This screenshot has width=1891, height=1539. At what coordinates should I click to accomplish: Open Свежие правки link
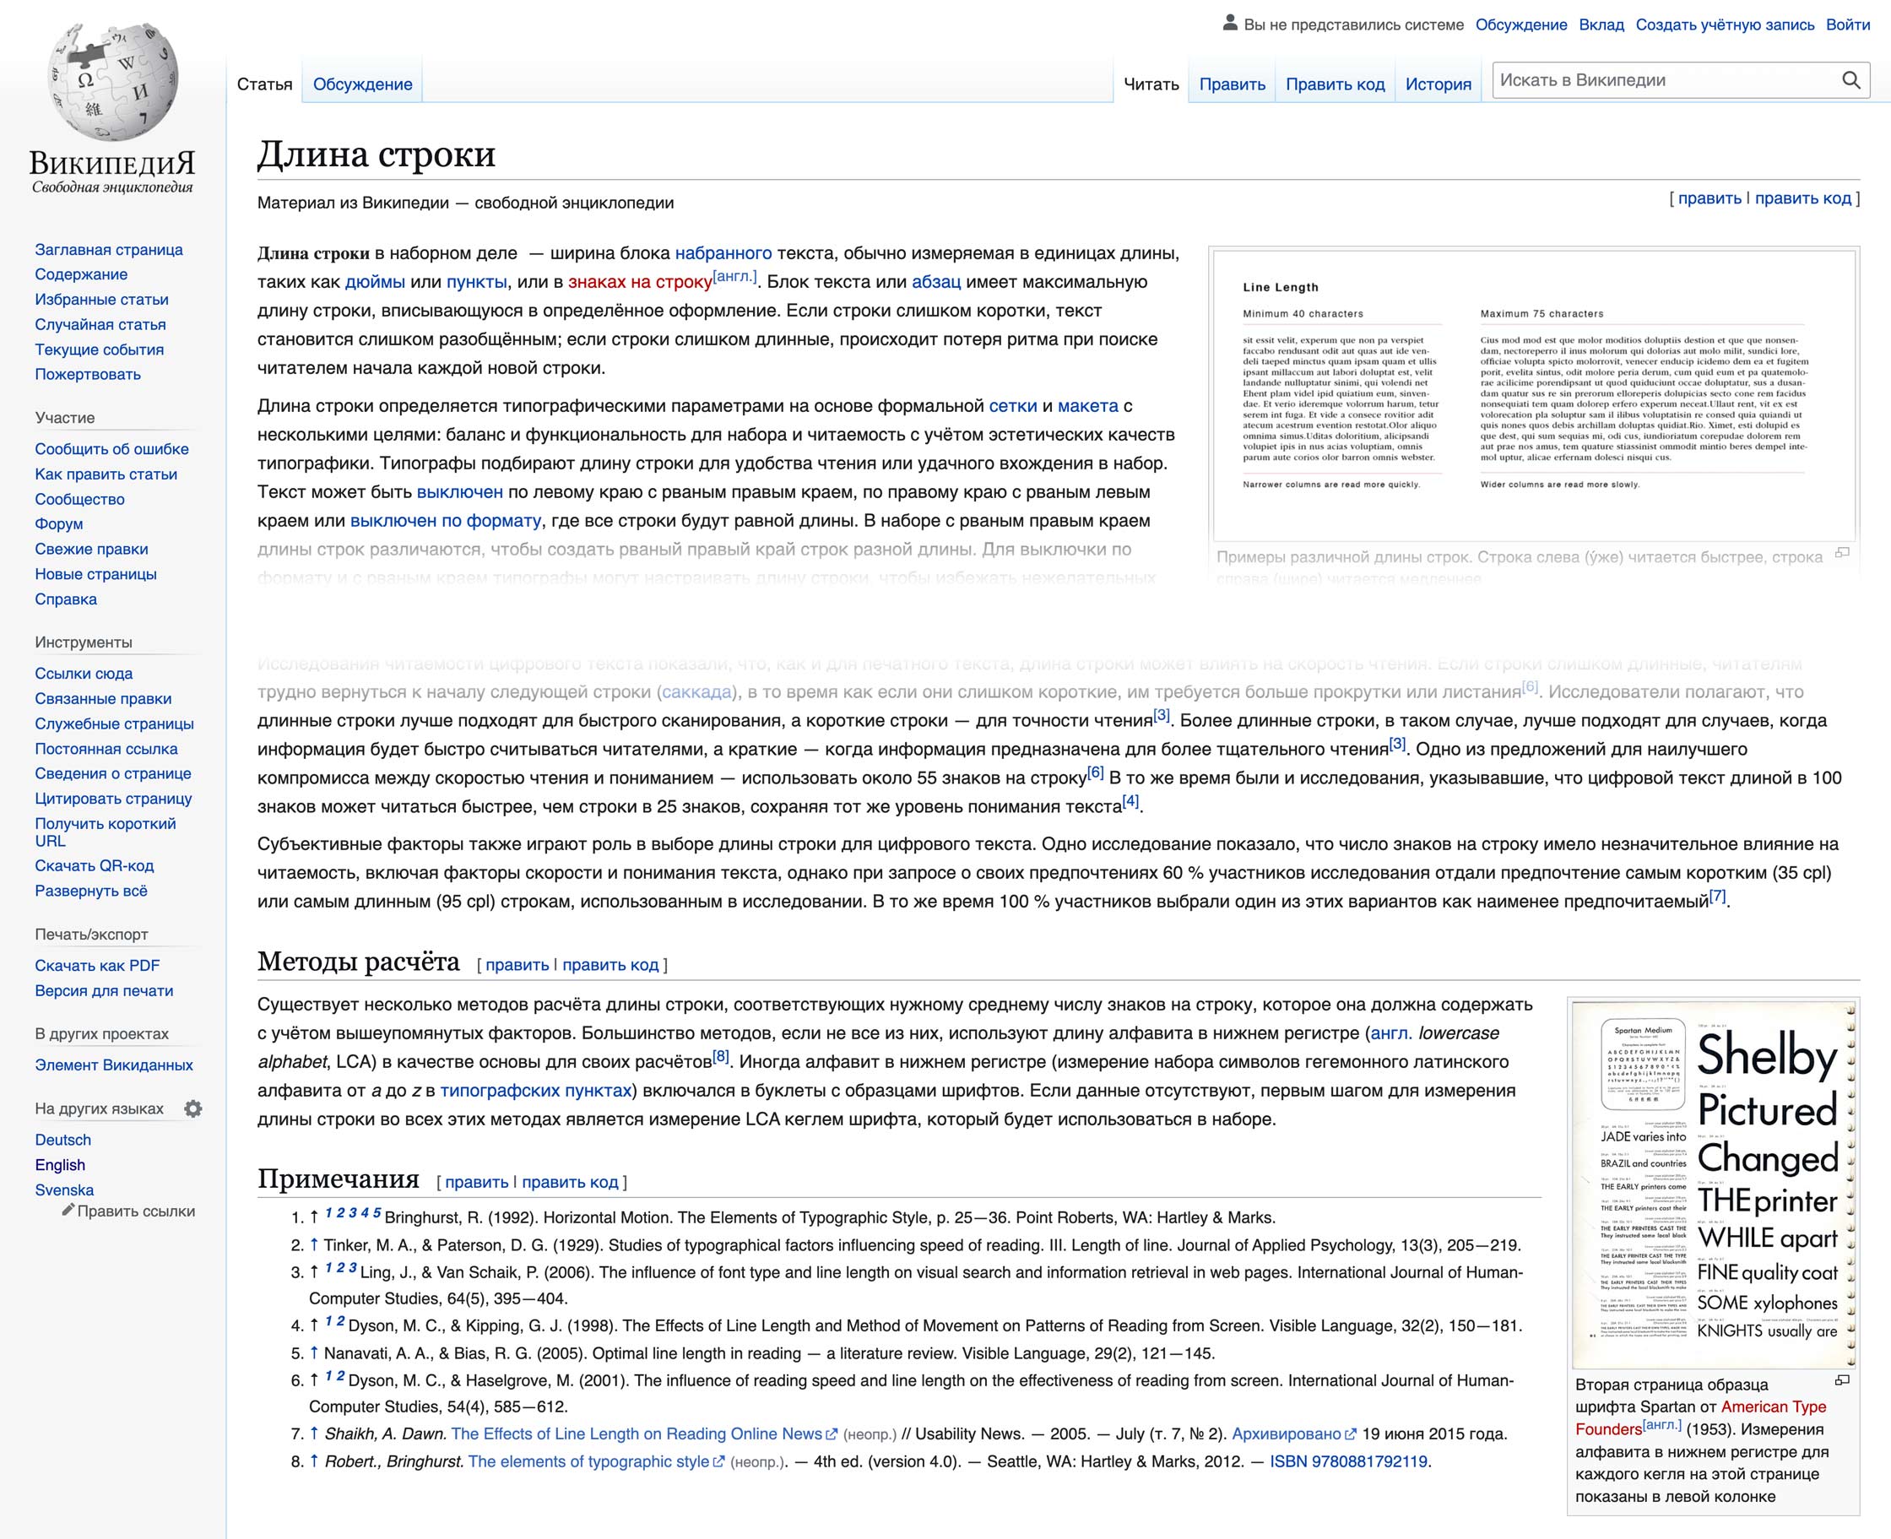pyautogui.click(x=91, y=549)
